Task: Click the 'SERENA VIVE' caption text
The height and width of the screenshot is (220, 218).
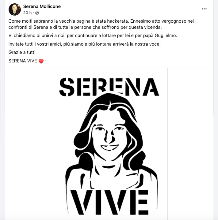Action: (23, 61)
